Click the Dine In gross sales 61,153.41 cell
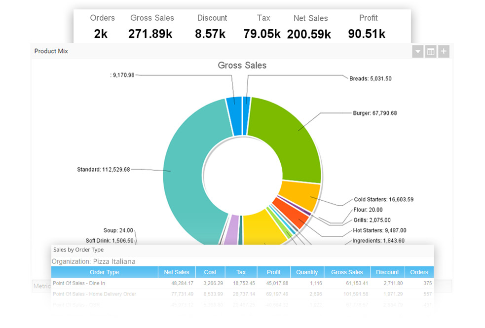Image resolution: width=485 pixels, height=328 pixels. click(357, 283)
